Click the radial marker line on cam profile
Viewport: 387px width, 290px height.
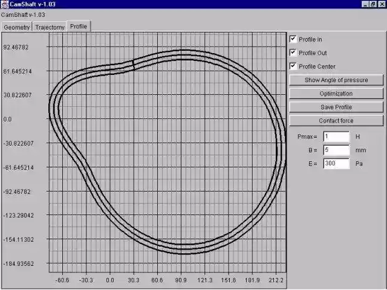point(133,65)
